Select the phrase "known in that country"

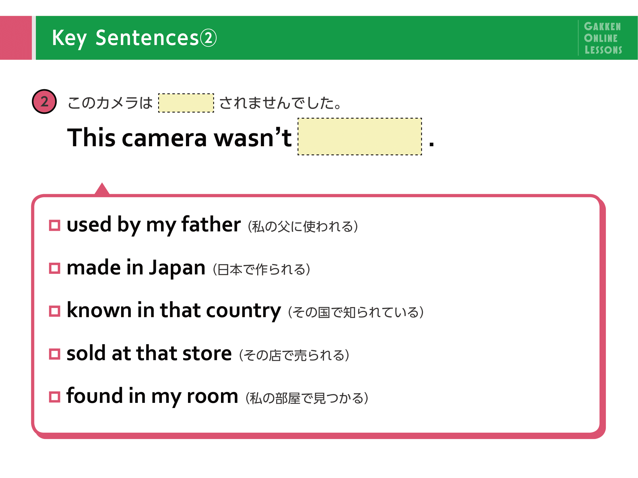(174, 311)
